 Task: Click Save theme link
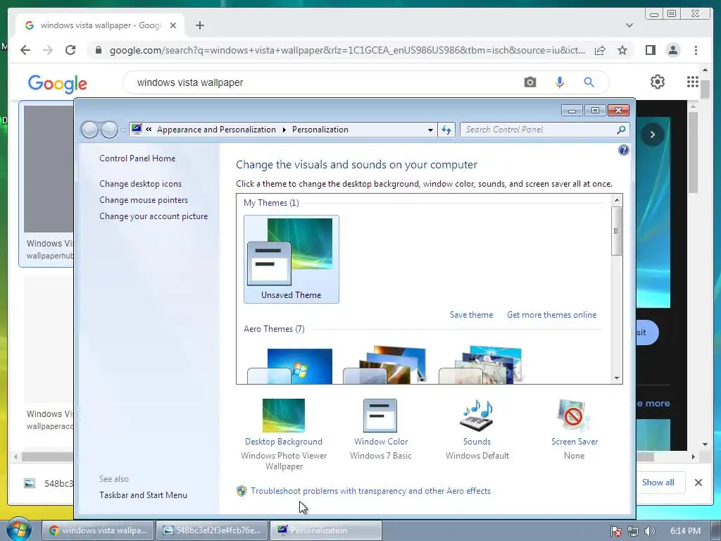471,315
